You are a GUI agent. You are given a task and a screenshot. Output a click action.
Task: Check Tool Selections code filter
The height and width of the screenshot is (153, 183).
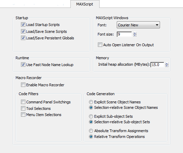coord(23,108)
